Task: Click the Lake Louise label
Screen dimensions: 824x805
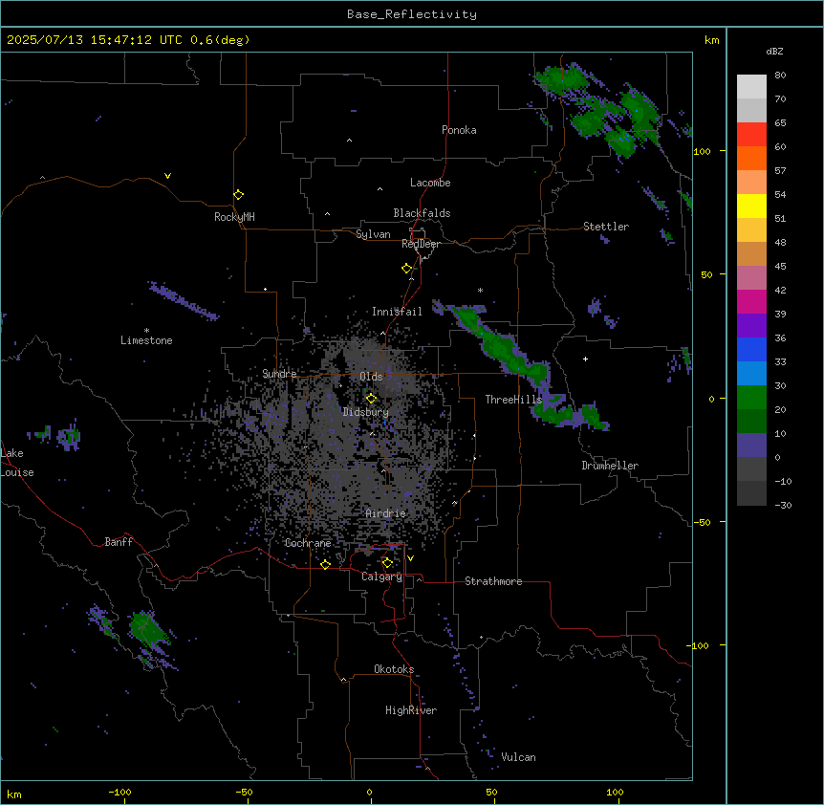Action: 17,463
